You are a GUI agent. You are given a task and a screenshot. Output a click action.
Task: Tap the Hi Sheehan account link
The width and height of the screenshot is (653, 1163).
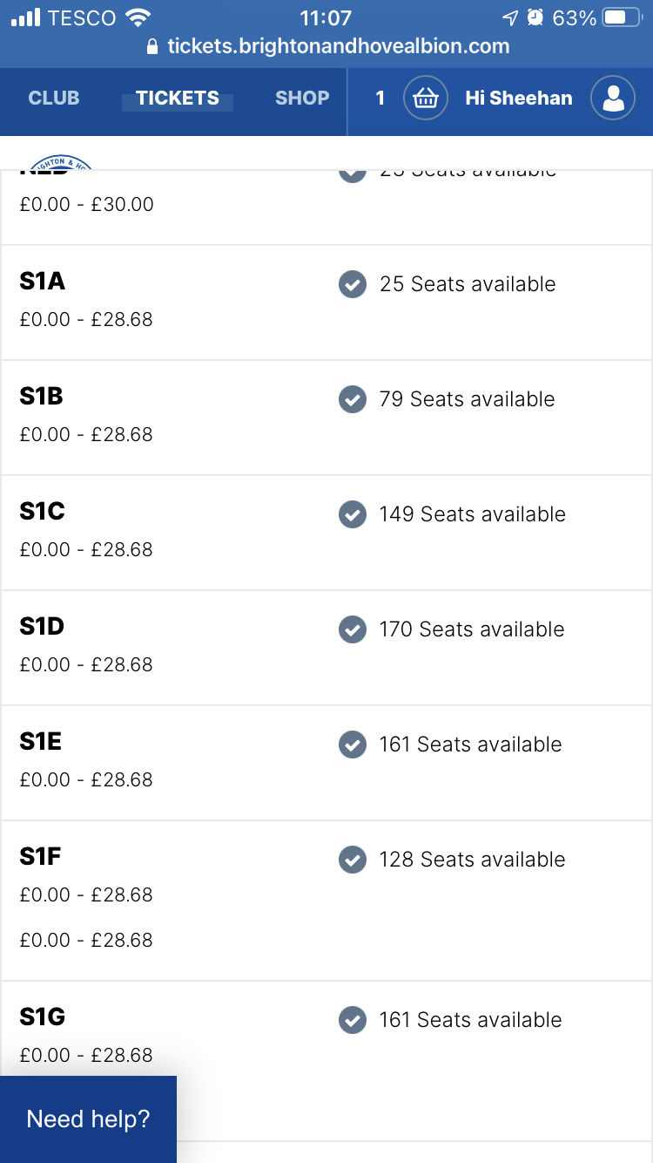[519, 98]
